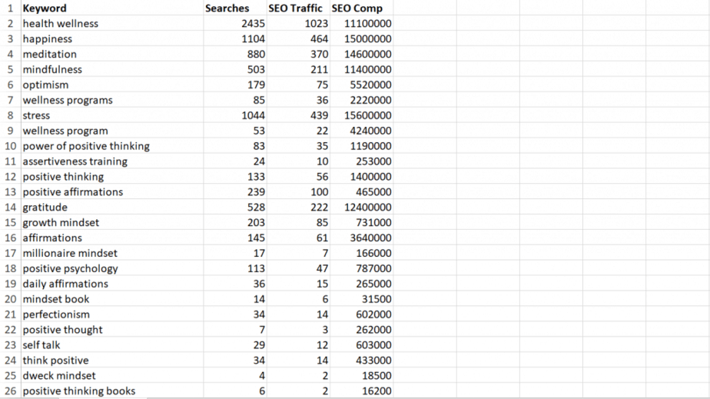This screenshot has width=710, height=399.
Task: Click row number 20 header
Action: (11, 299)
